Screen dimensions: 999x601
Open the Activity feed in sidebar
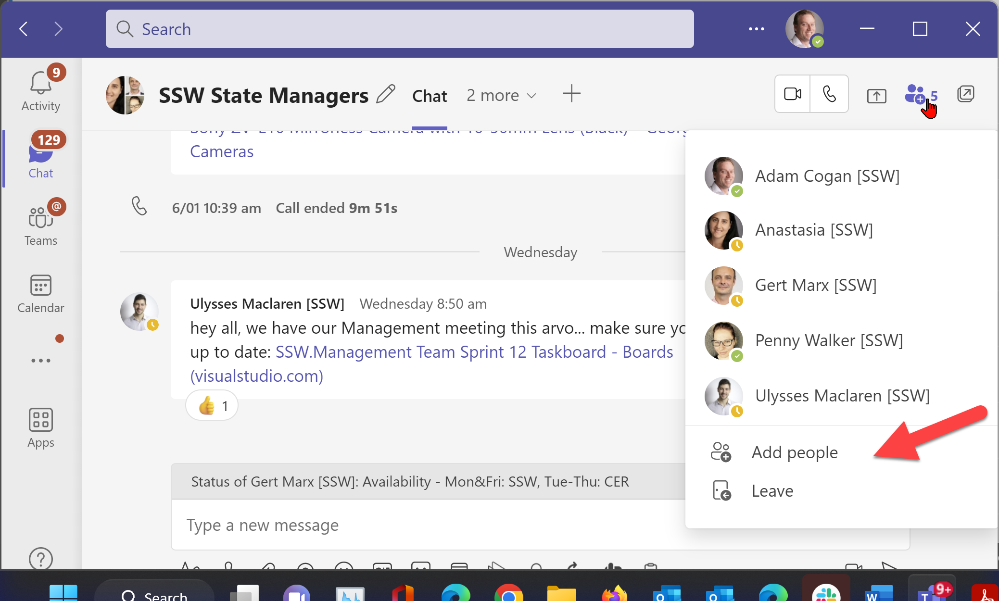[41, 91]
